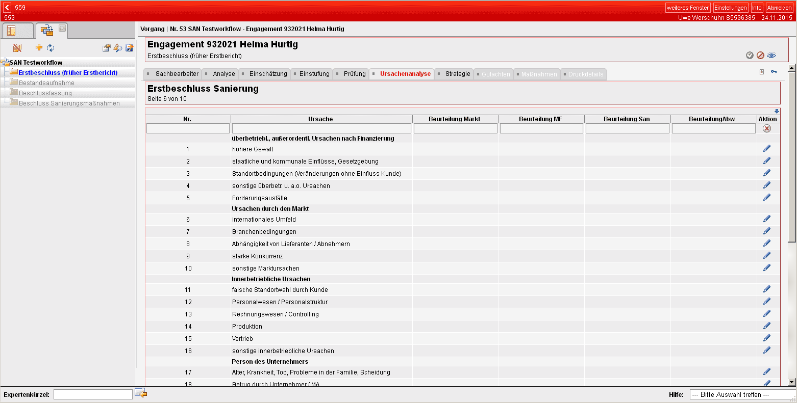This screenshot has width=797, height=403.
Task: Select Beschlussfassung in workflow tree
Action: coord(45,93)
